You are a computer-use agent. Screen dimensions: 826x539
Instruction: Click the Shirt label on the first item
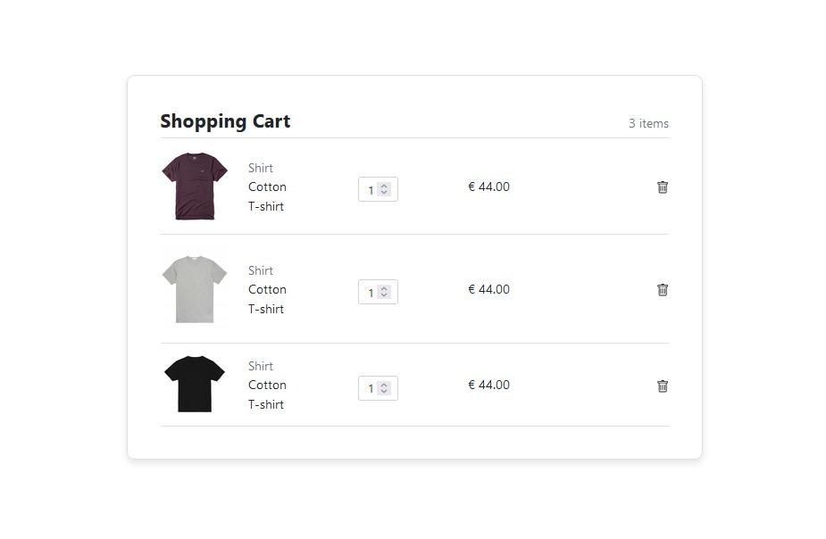(260, 168)
